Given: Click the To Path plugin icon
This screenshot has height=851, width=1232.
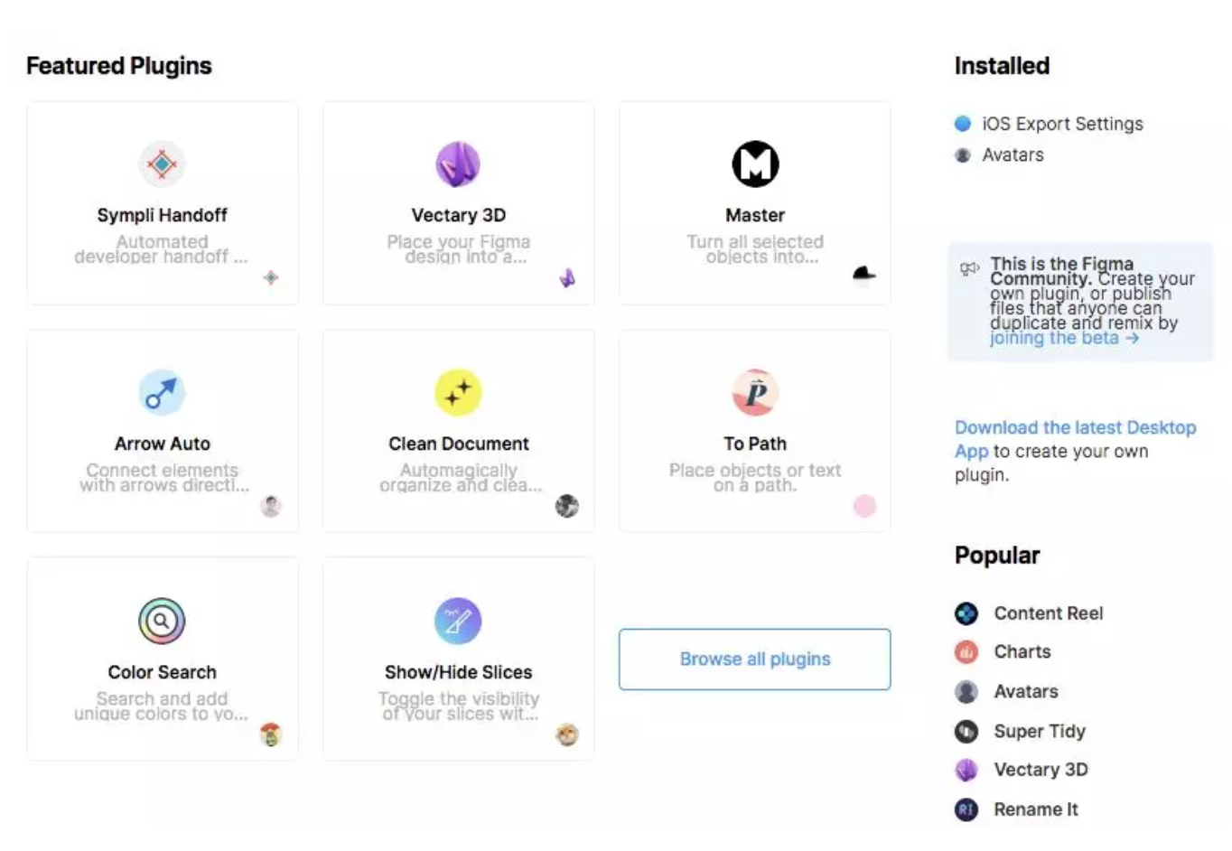Looking at the screenshot, I should pos(755,393).
